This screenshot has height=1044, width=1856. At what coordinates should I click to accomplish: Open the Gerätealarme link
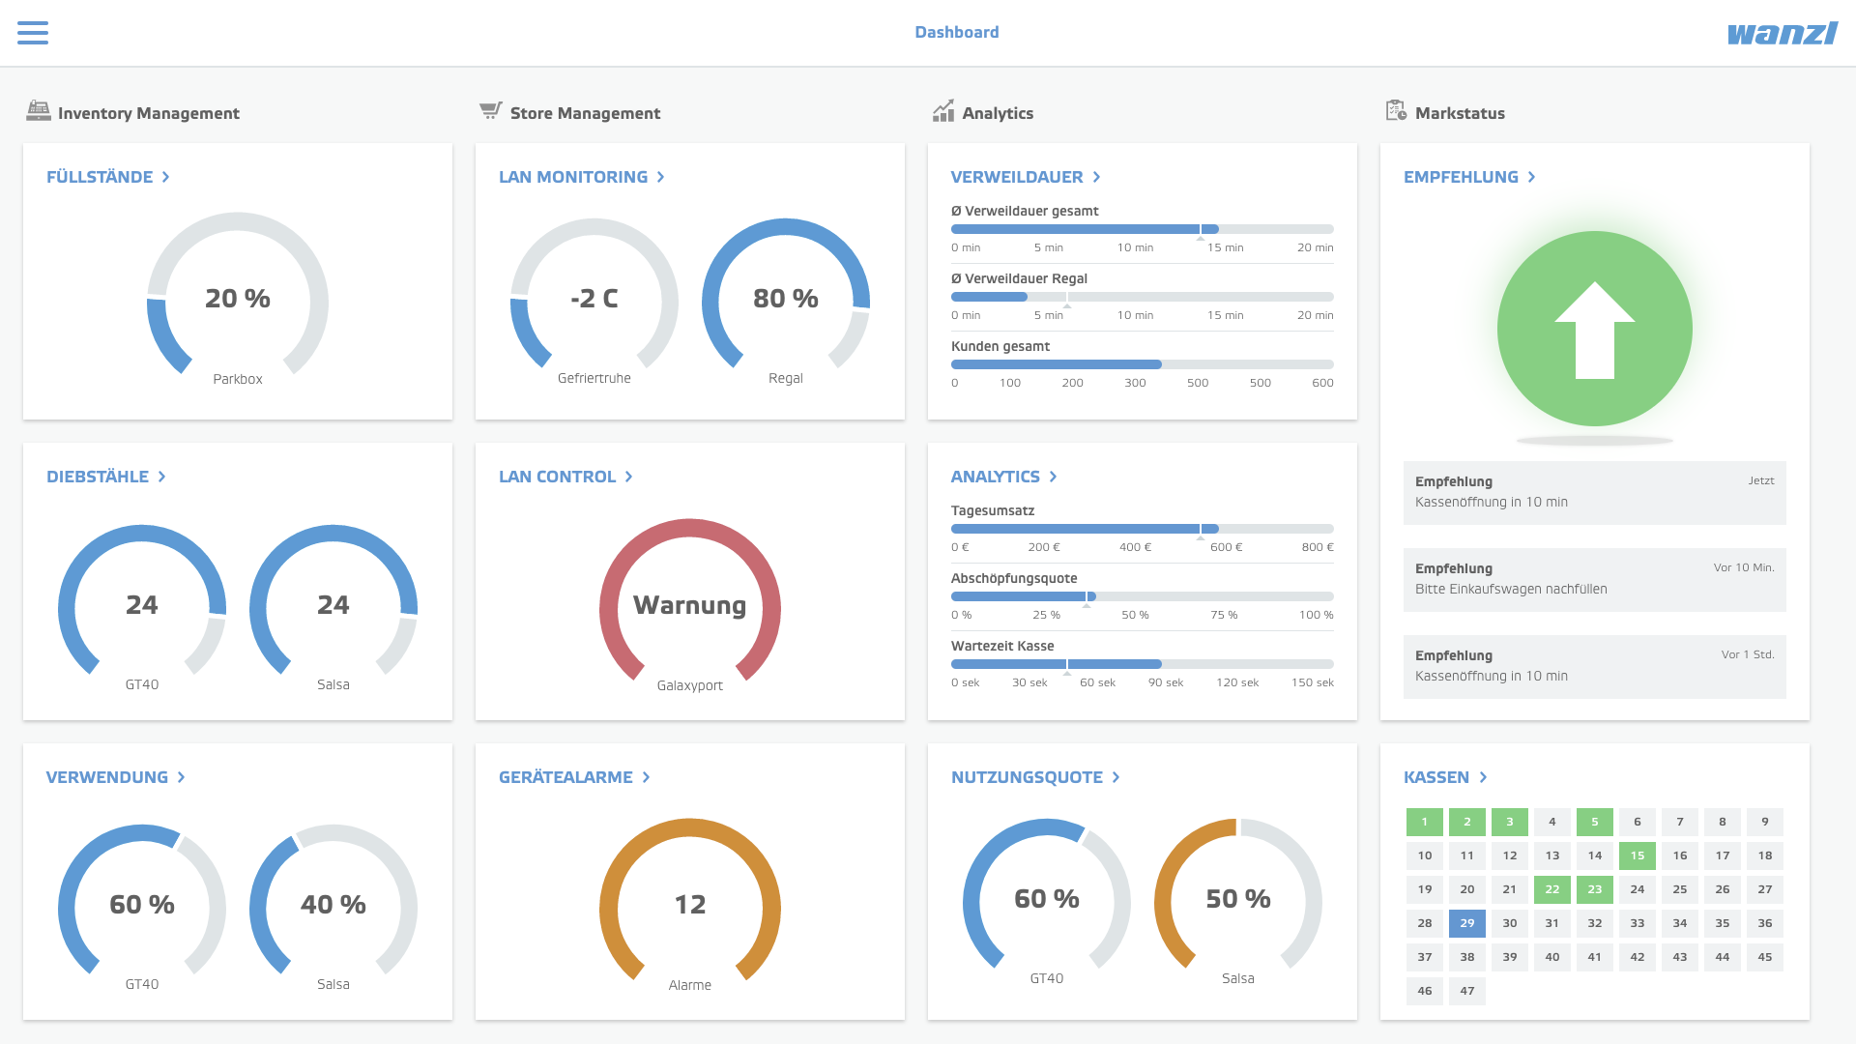click(x=565, y=777)
